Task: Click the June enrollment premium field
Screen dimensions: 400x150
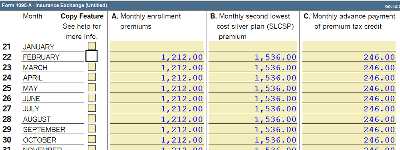Action: tap(157, 98)
